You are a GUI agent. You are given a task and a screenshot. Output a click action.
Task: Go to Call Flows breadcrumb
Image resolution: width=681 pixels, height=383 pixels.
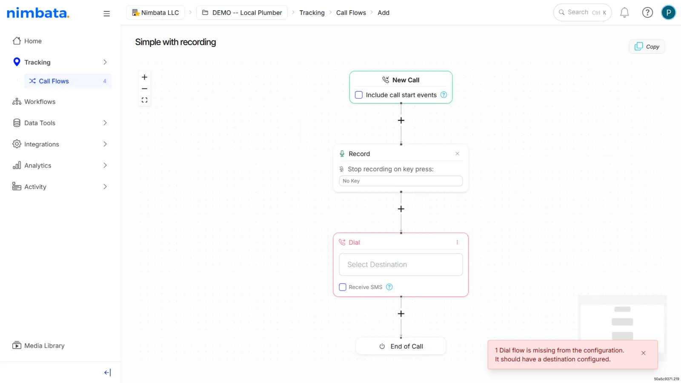[351, 13]
